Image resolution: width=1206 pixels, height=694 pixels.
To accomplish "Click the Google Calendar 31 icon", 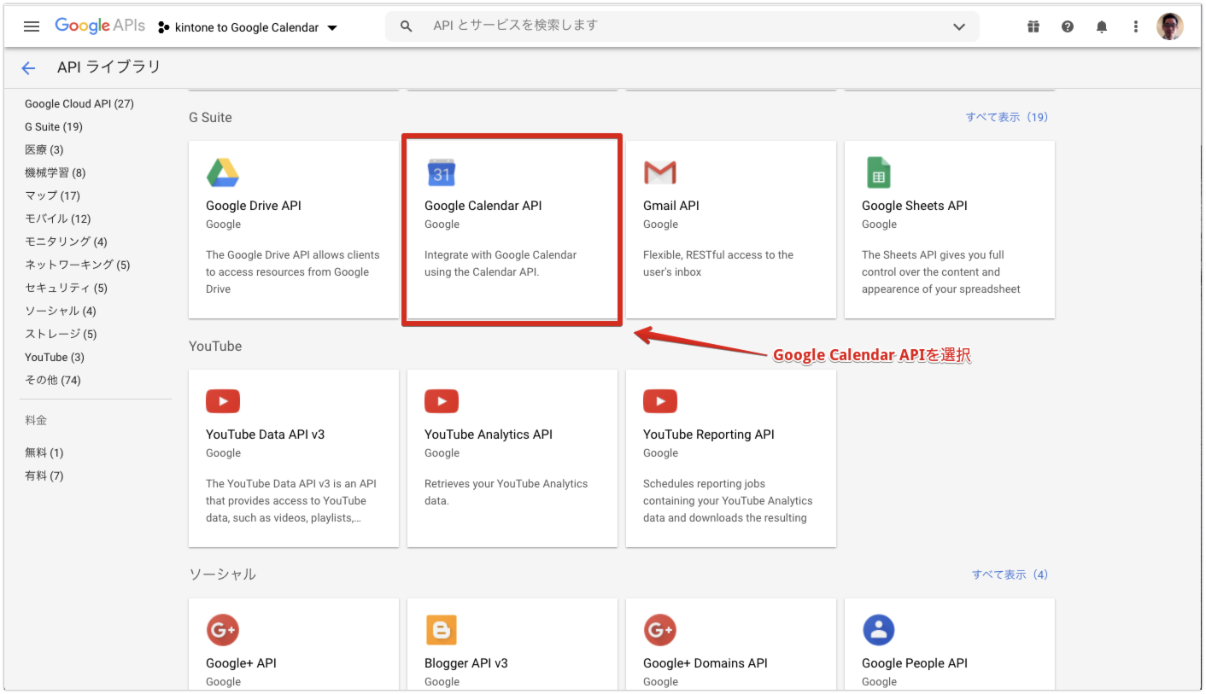I will click(x=442, y=172).
